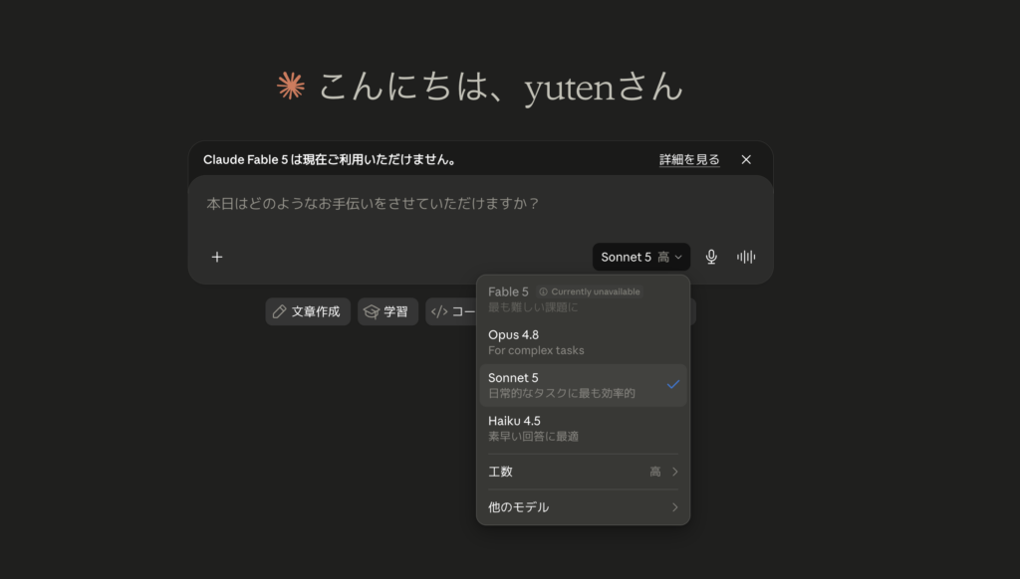The height and width of the screenshot is (579, 1020).
Task: Focus the message input field
Action: pyautogui.click(x=480, y=204)
